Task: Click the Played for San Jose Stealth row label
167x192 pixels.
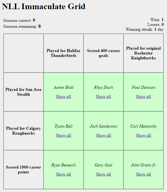Action: (x=24, y=92)
